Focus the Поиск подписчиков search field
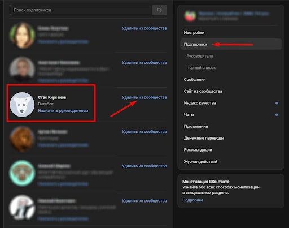 pyautogui.click(x=81, y=10)
